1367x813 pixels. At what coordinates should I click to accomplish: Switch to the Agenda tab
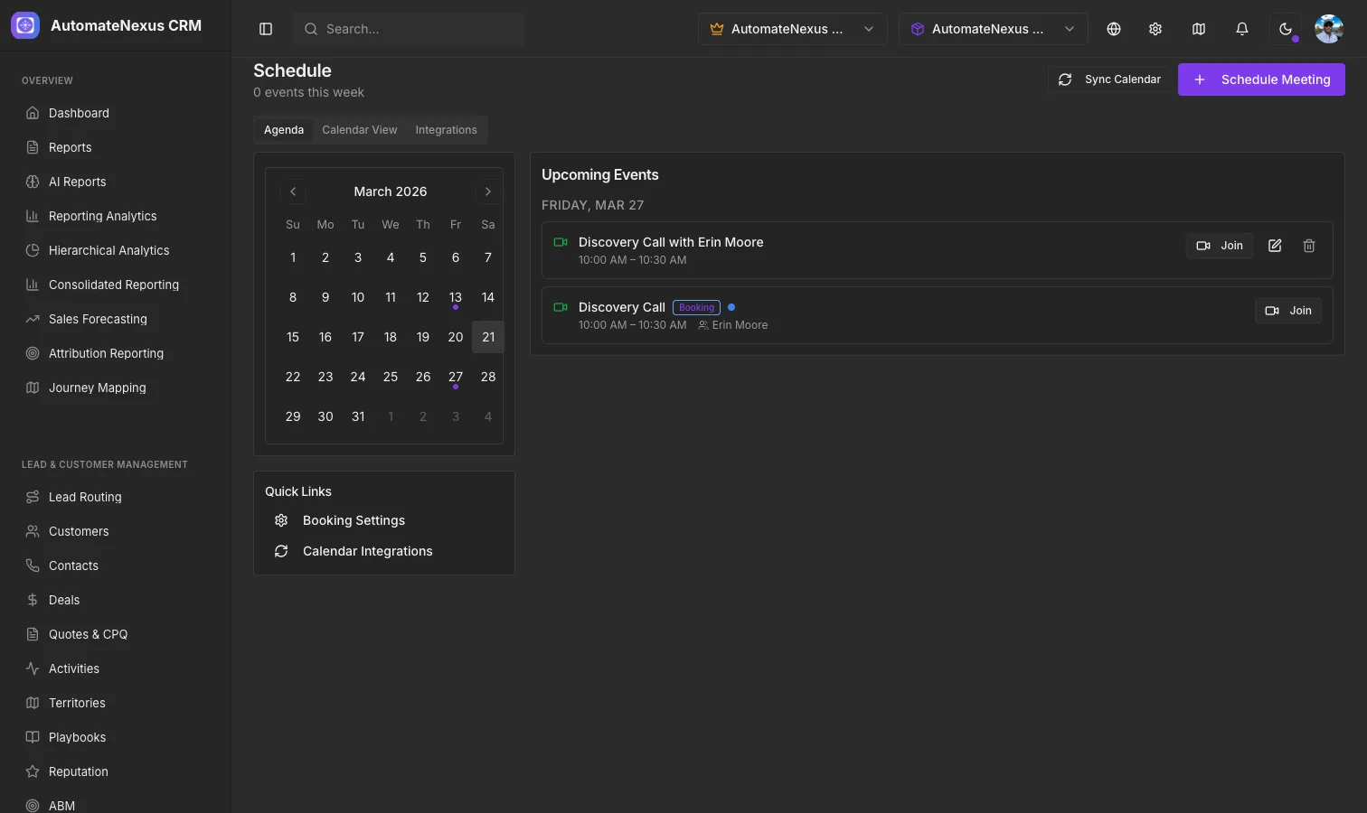pyautogui.click(x=284, y=130)
